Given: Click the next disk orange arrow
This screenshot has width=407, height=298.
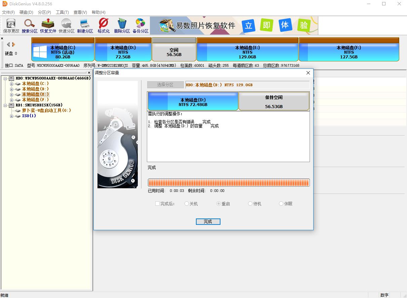Looking at the screenshot, I should [14, 44].
